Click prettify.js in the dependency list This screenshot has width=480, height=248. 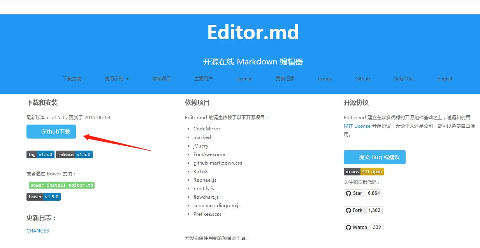(204, 189)
